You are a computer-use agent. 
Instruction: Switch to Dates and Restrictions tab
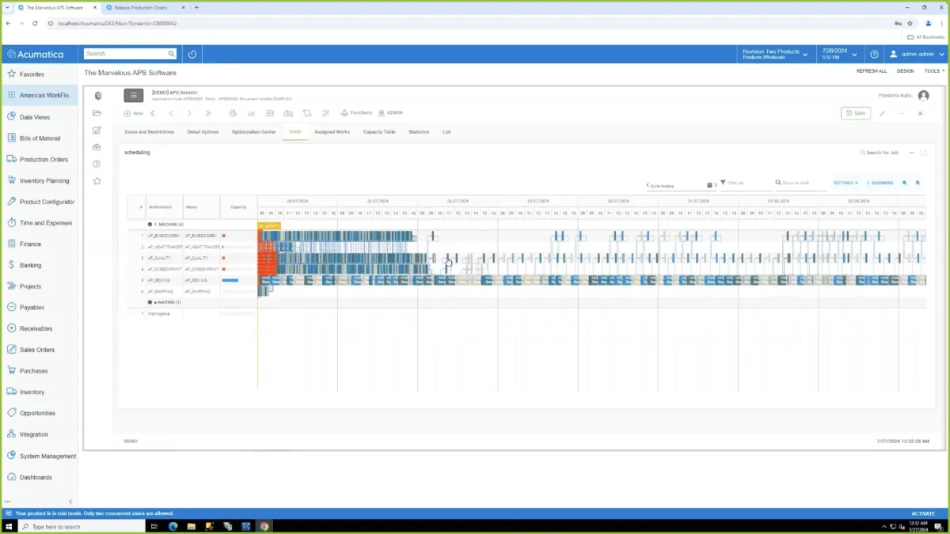pyautogui.click(x=150, y=132)
